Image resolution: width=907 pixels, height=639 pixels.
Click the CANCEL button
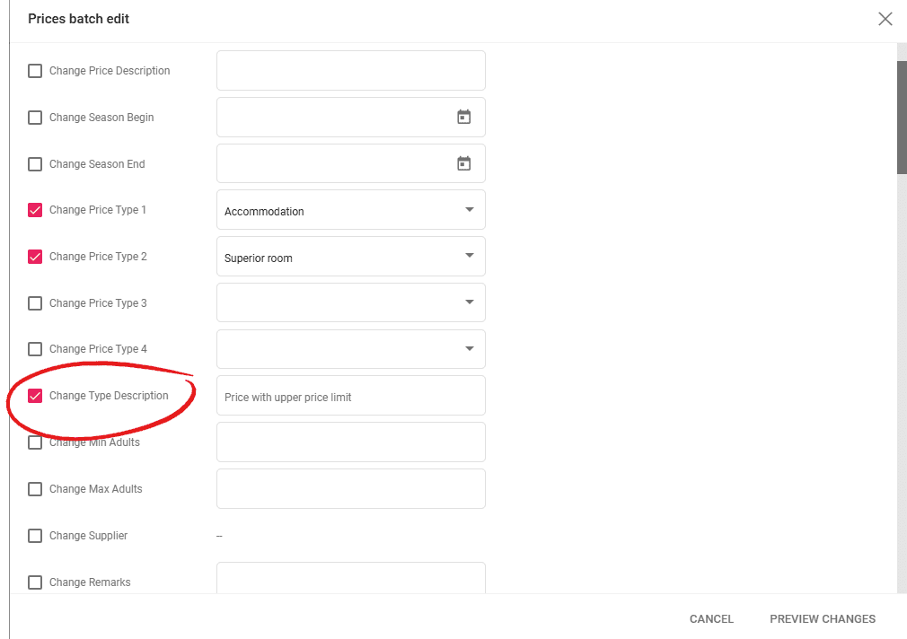[x=711, y=618]
